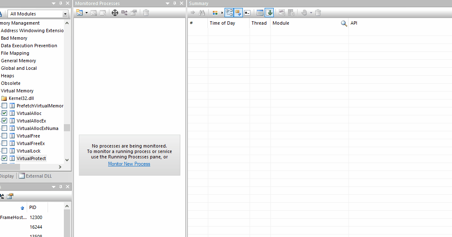Screen dimensions: 452x237
Task: Click the crosshair target icon in Monitored Processes
Action: [115, 13]
